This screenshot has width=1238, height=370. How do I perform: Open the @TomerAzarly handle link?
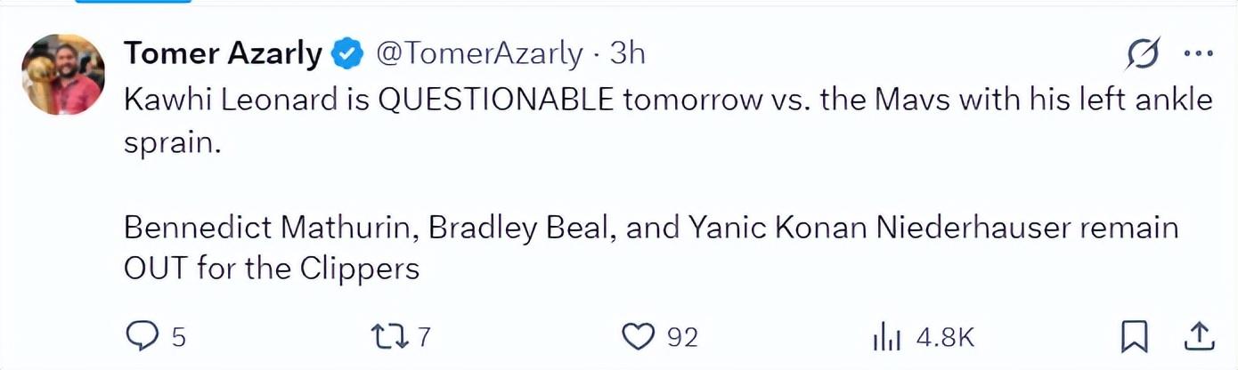tap(479, 54)
